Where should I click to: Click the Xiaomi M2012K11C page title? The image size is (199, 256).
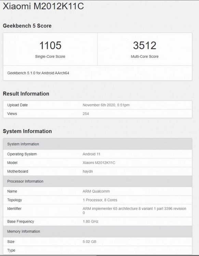click(43, 6)
